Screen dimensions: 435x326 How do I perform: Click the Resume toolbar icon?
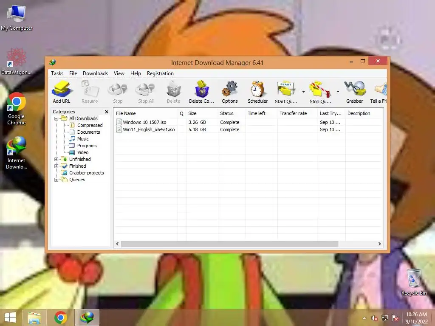pos(90,92)
